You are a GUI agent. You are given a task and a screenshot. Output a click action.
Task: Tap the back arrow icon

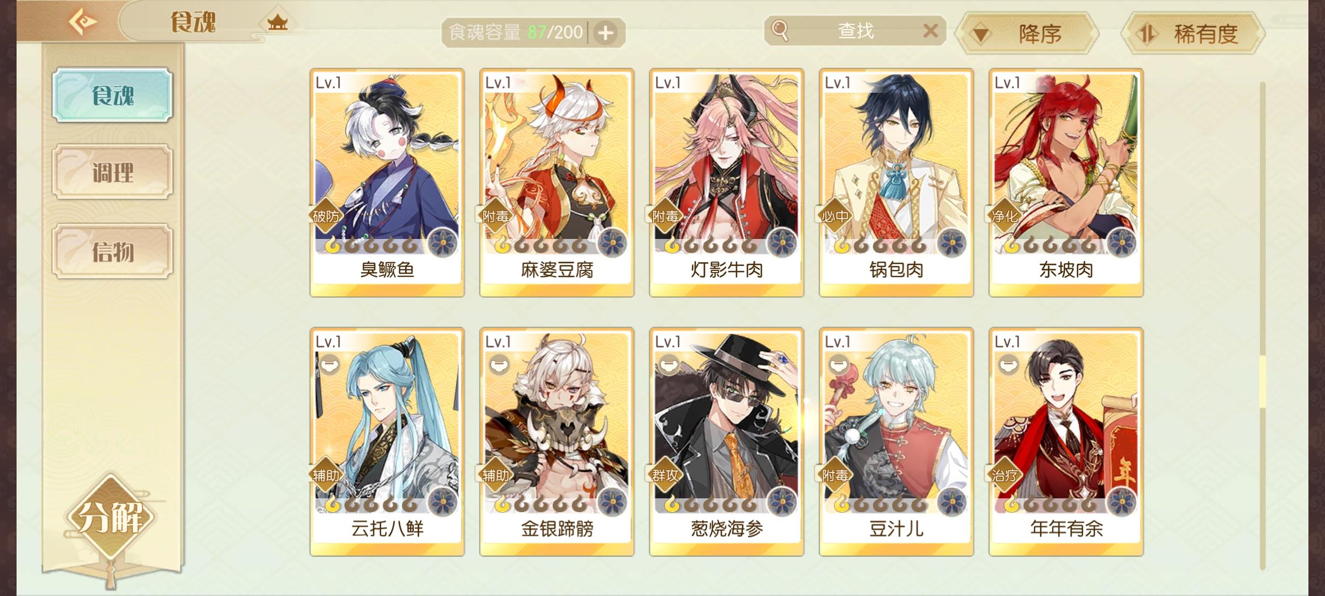tap(83, 22)
